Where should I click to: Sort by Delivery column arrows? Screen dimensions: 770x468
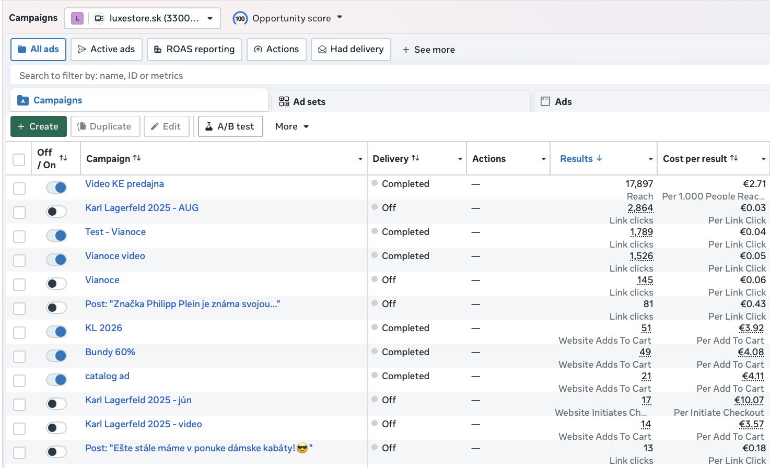(415, 158)
